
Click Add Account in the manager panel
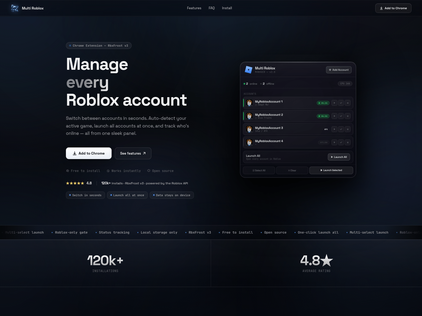click(x=339, y=70)
